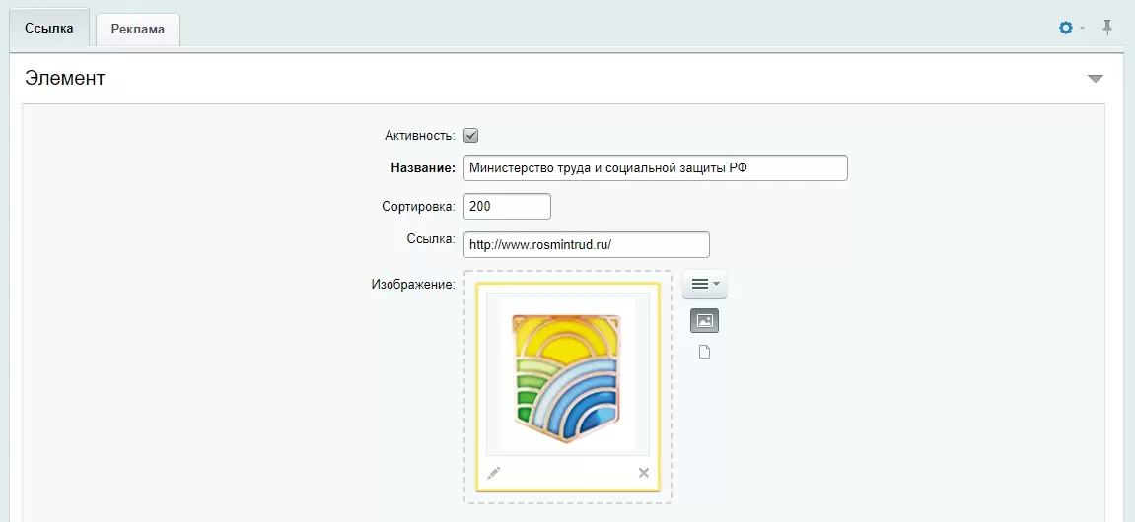
Task: Toggle the Активность checkbox
Action: click(x=471, y=135)
